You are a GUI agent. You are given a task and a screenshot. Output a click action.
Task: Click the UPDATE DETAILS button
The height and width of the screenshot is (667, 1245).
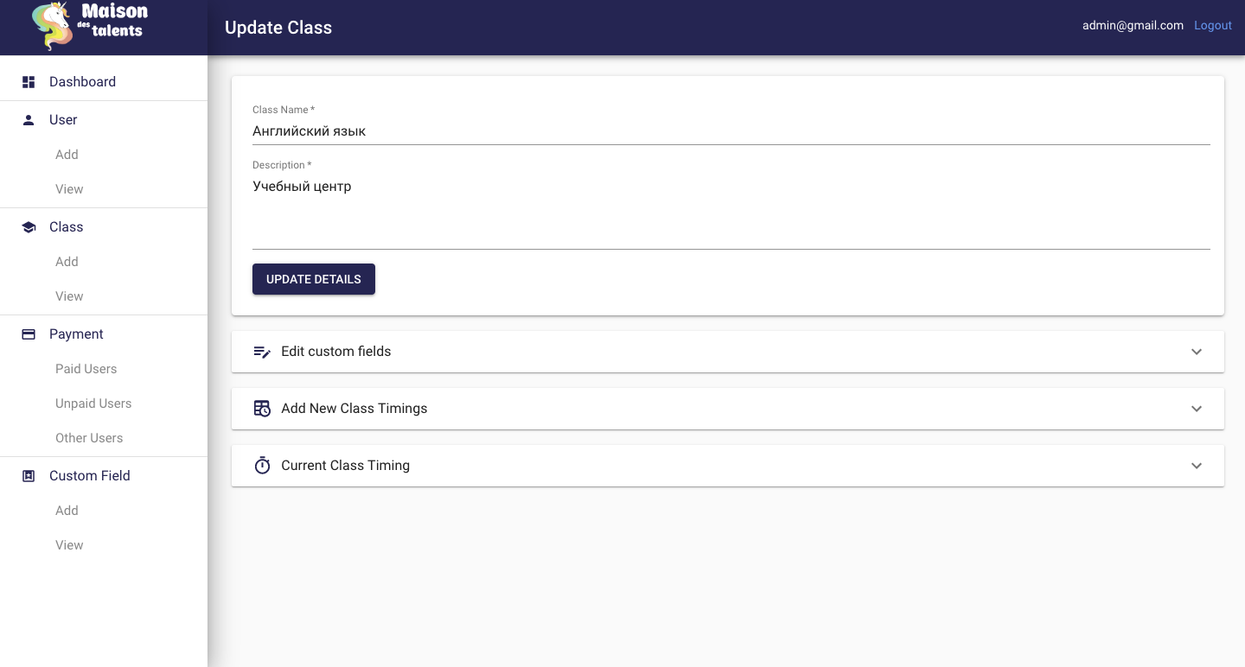(x=314, y=279)
